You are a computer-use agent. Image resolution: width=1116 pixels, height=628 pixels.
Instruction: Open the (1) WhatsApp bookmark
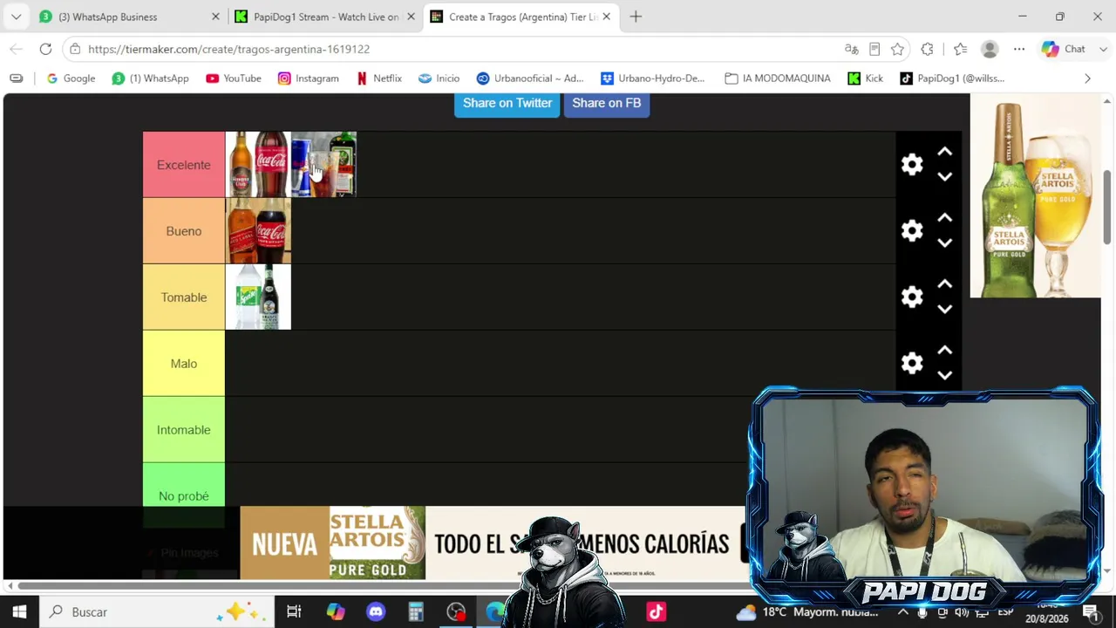coord(150,78)
